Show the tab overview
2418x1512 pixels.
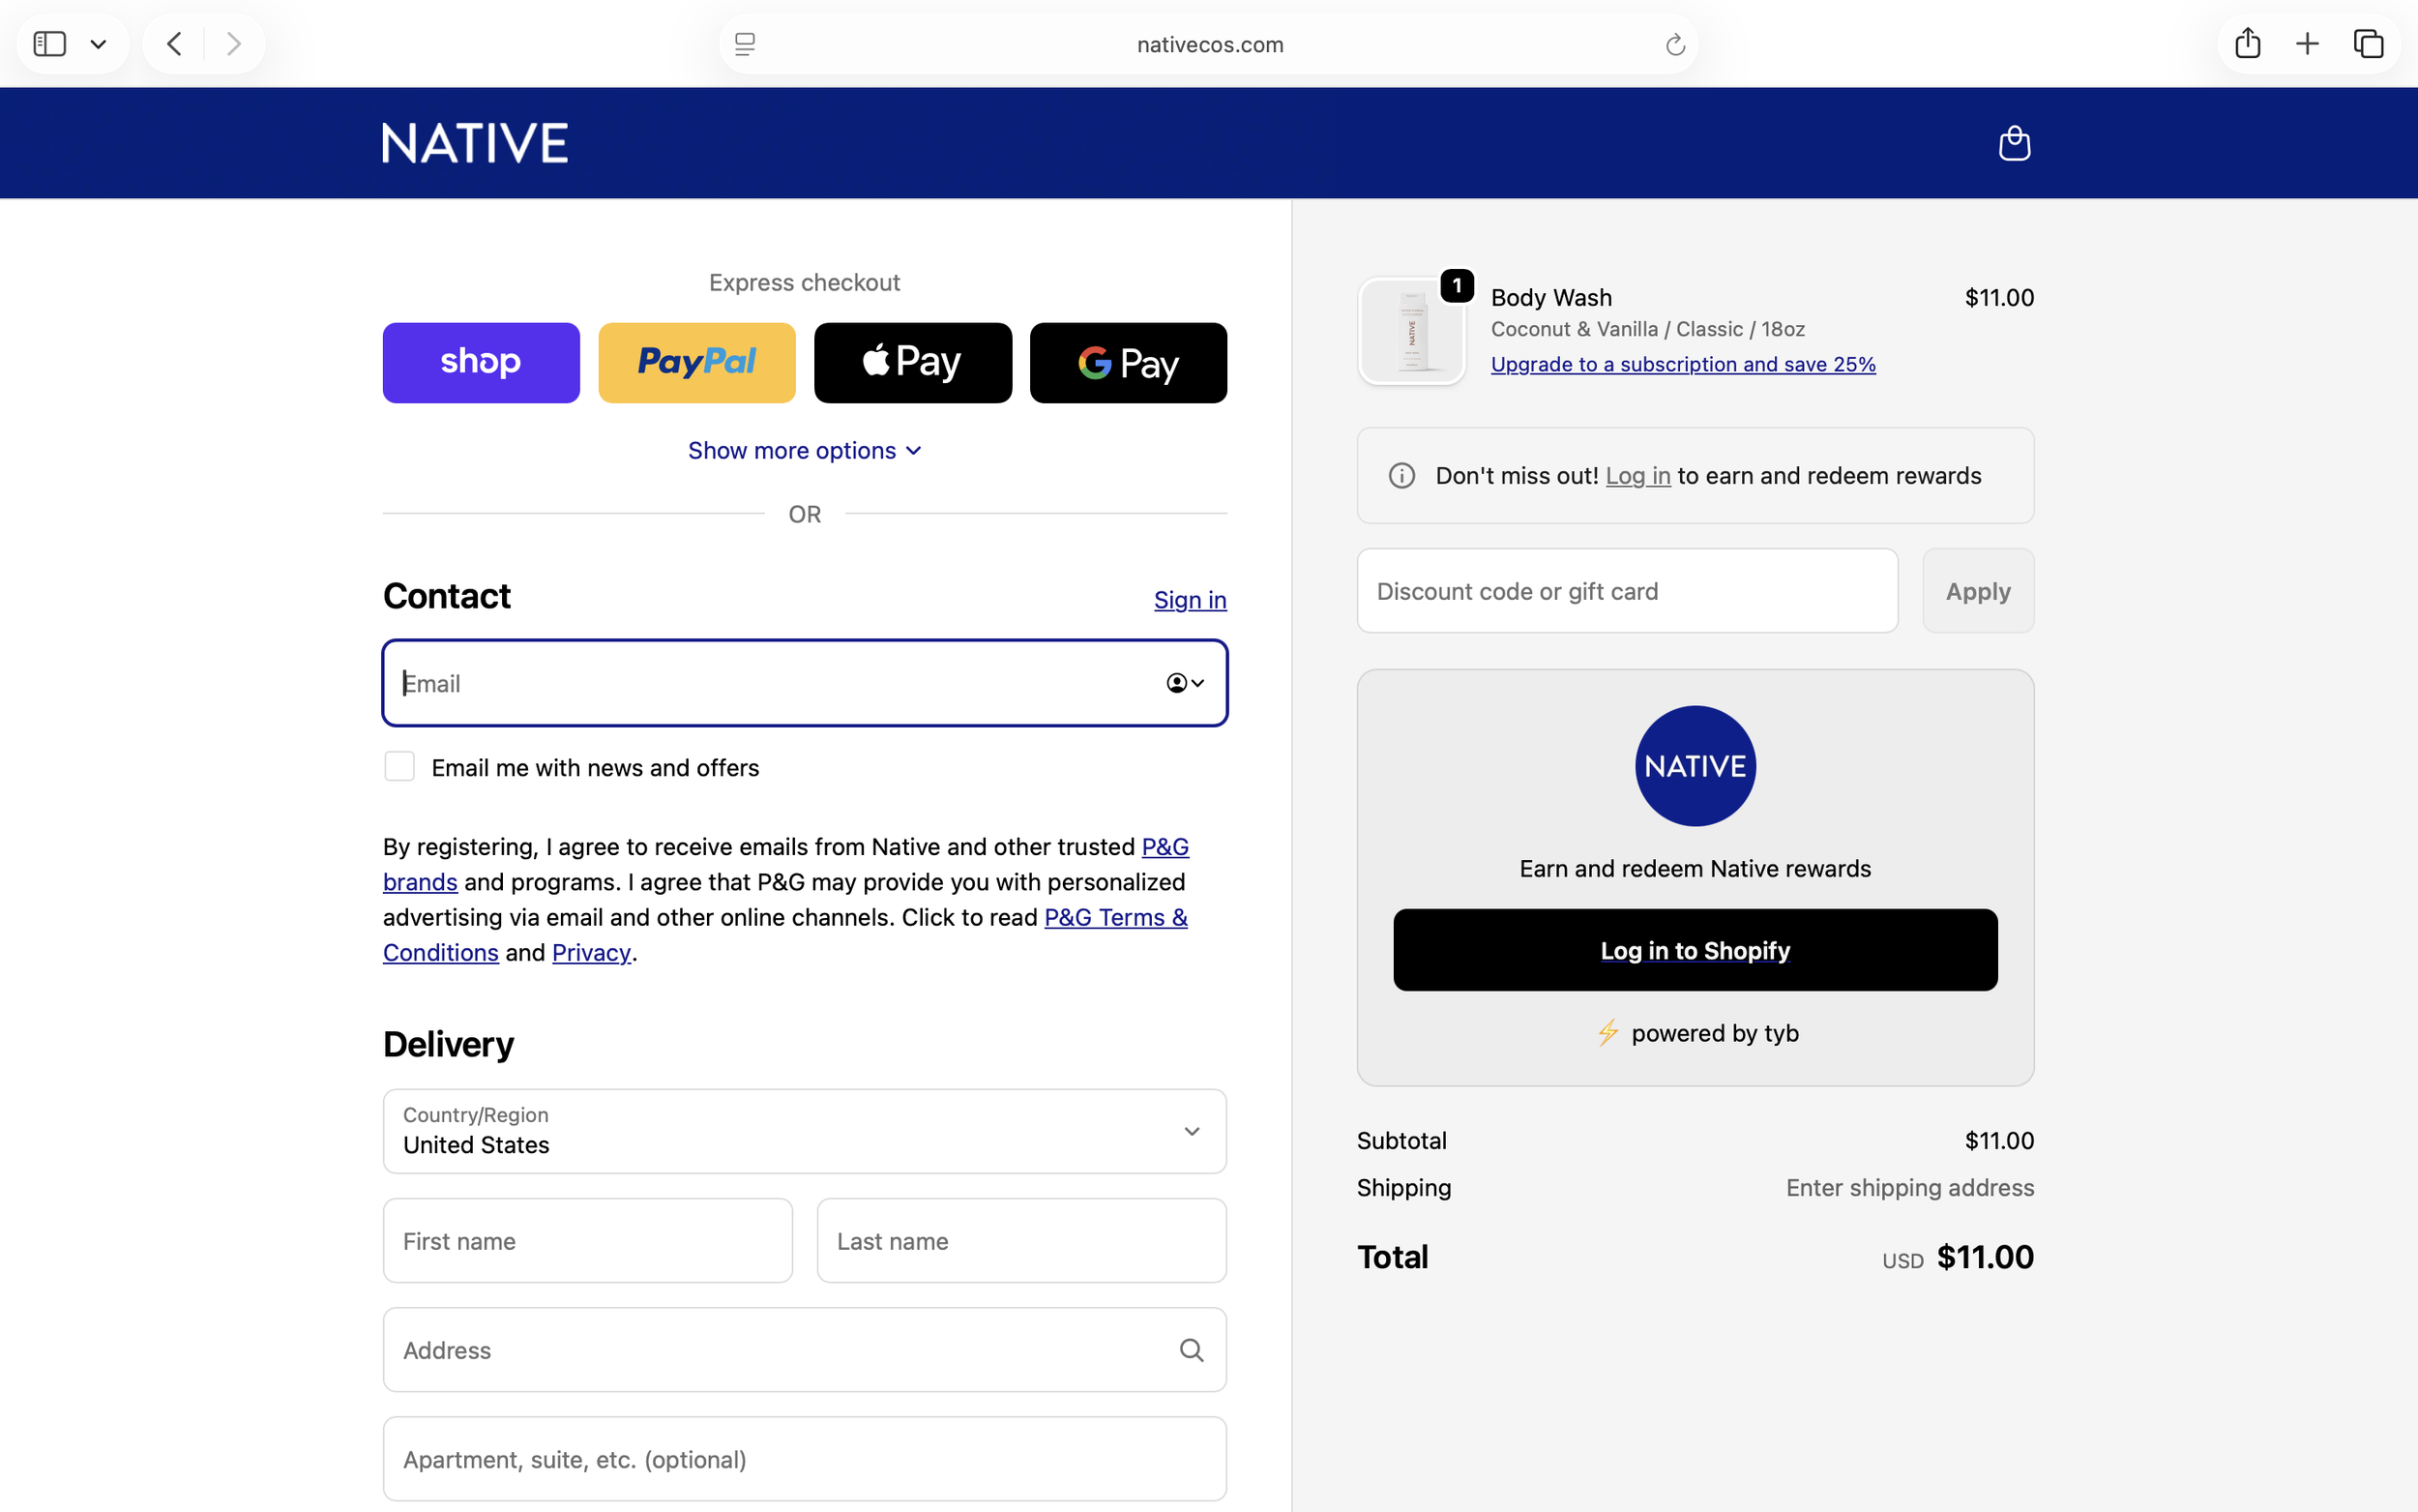click(2368, 44)
